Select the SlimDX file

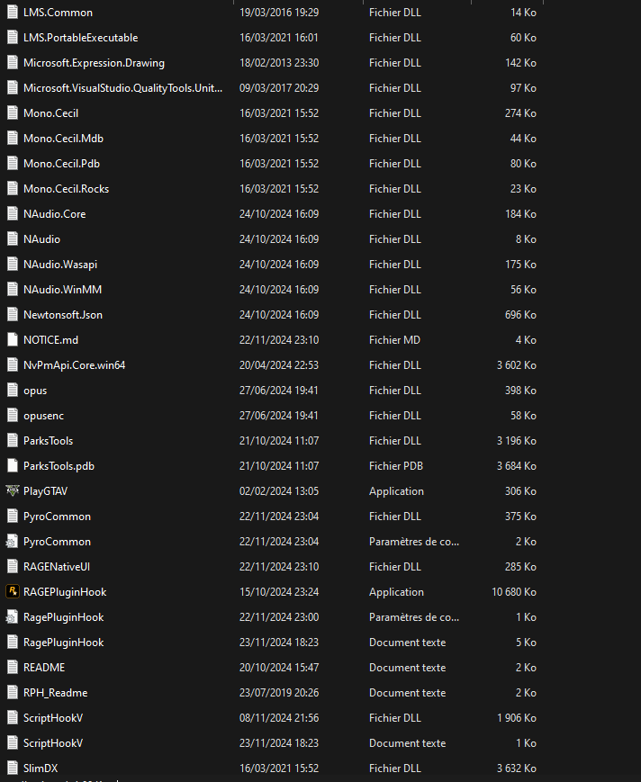pos(41,769)
